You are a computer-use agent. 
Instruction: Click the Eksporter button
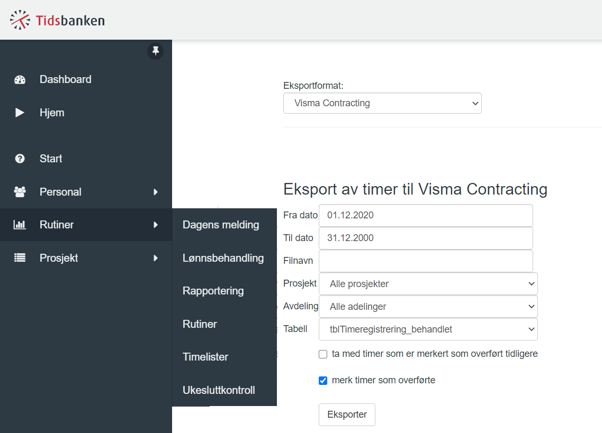(x=347, y=414)
